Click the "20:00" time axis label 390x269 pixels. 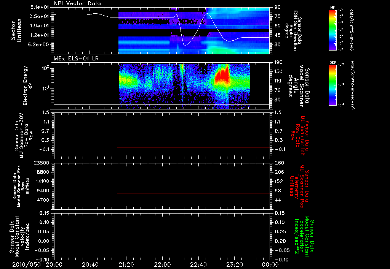54,264
